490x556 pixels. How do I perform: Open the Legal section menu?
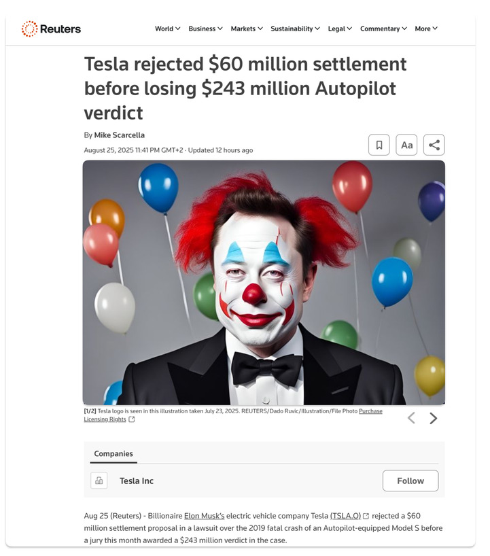click(340, 29)
